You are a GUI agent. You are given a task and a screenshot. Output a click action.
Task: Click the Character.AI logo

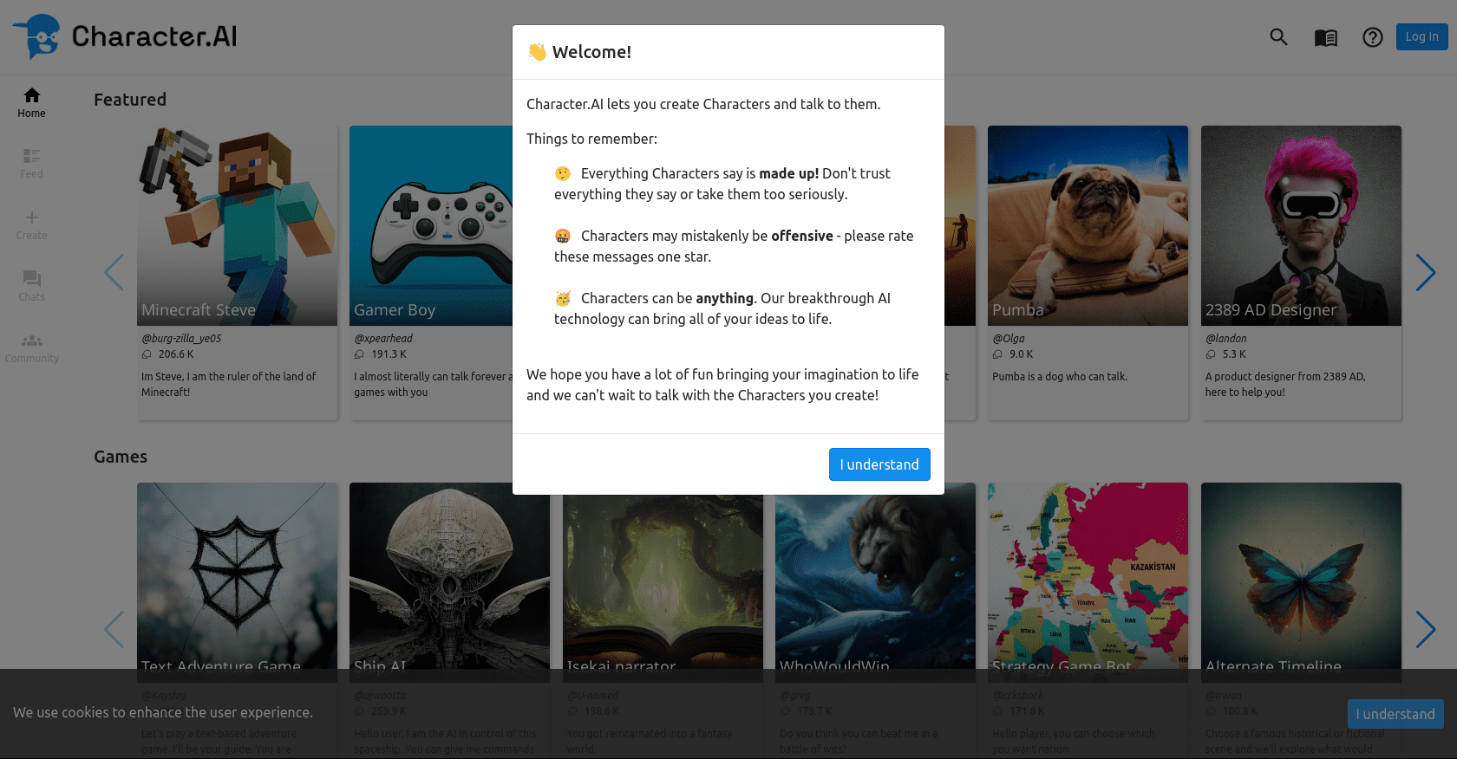pos(124,36)
